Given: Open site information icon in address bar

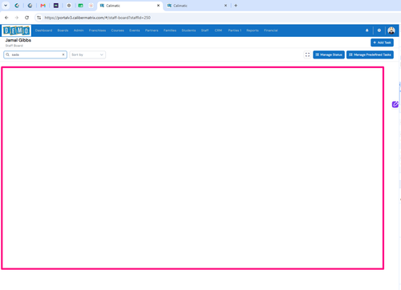Looking at the screenshot, I should pyautogui.click(x=39, y=18).
